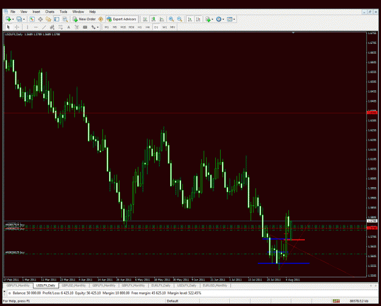Screen dimensions: 381x306
Task: Select the Text Label (T) tool
Action: click(77, 27)
